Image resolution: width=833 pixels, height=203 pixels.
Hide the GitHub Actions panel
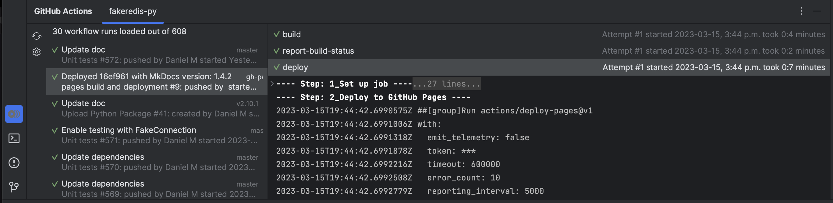click(x=817, y=11)
